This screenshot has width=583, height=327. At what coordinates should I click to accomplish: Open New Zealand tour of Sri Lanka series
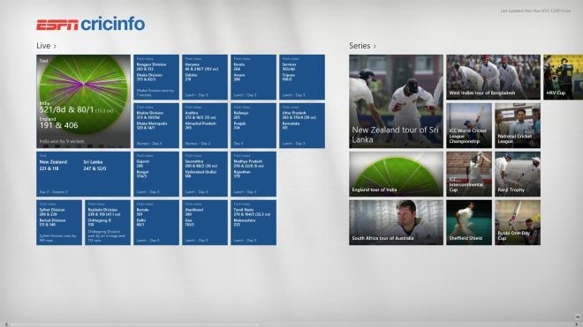tap(396, 101)
